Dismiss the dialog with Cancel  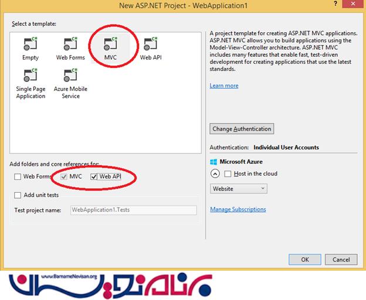click(x=341, y=260)
